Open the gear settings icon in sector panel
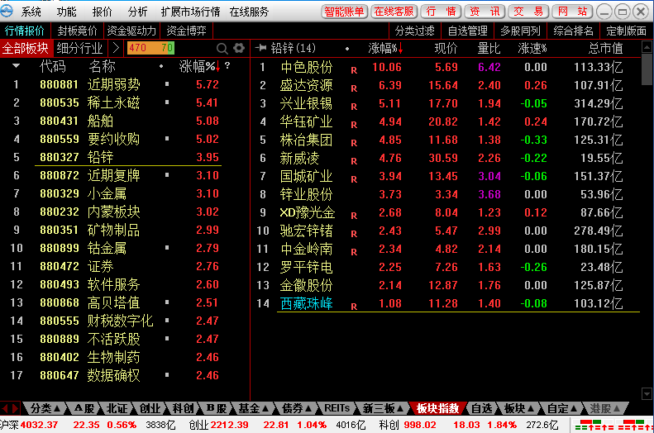Screen dimensions: 654x433 point(239,49)
